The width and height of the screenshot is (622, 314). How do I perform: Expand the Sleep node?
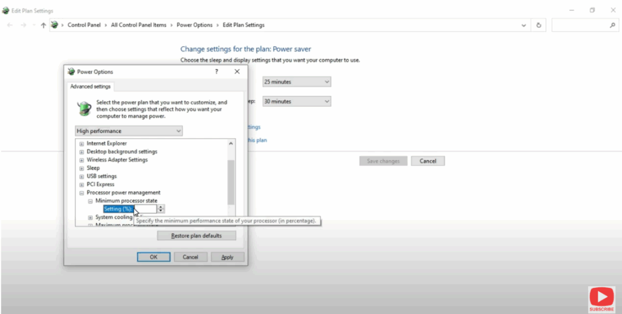tap(82, 169)
